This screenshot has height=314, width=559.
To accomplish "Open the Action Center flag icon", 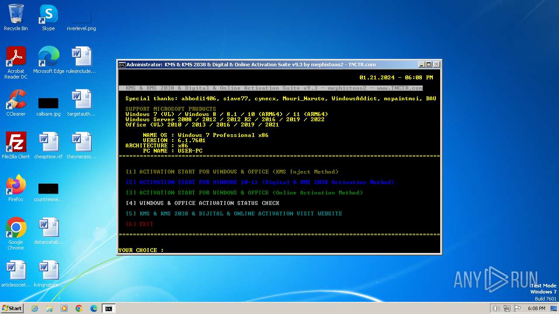I will coord(518,308).
